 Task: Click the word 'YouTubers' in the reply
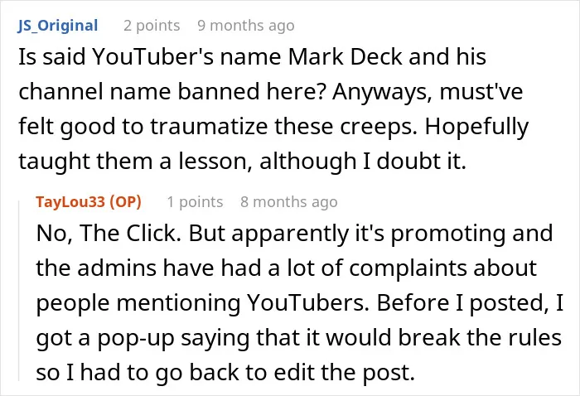(307, 303)
